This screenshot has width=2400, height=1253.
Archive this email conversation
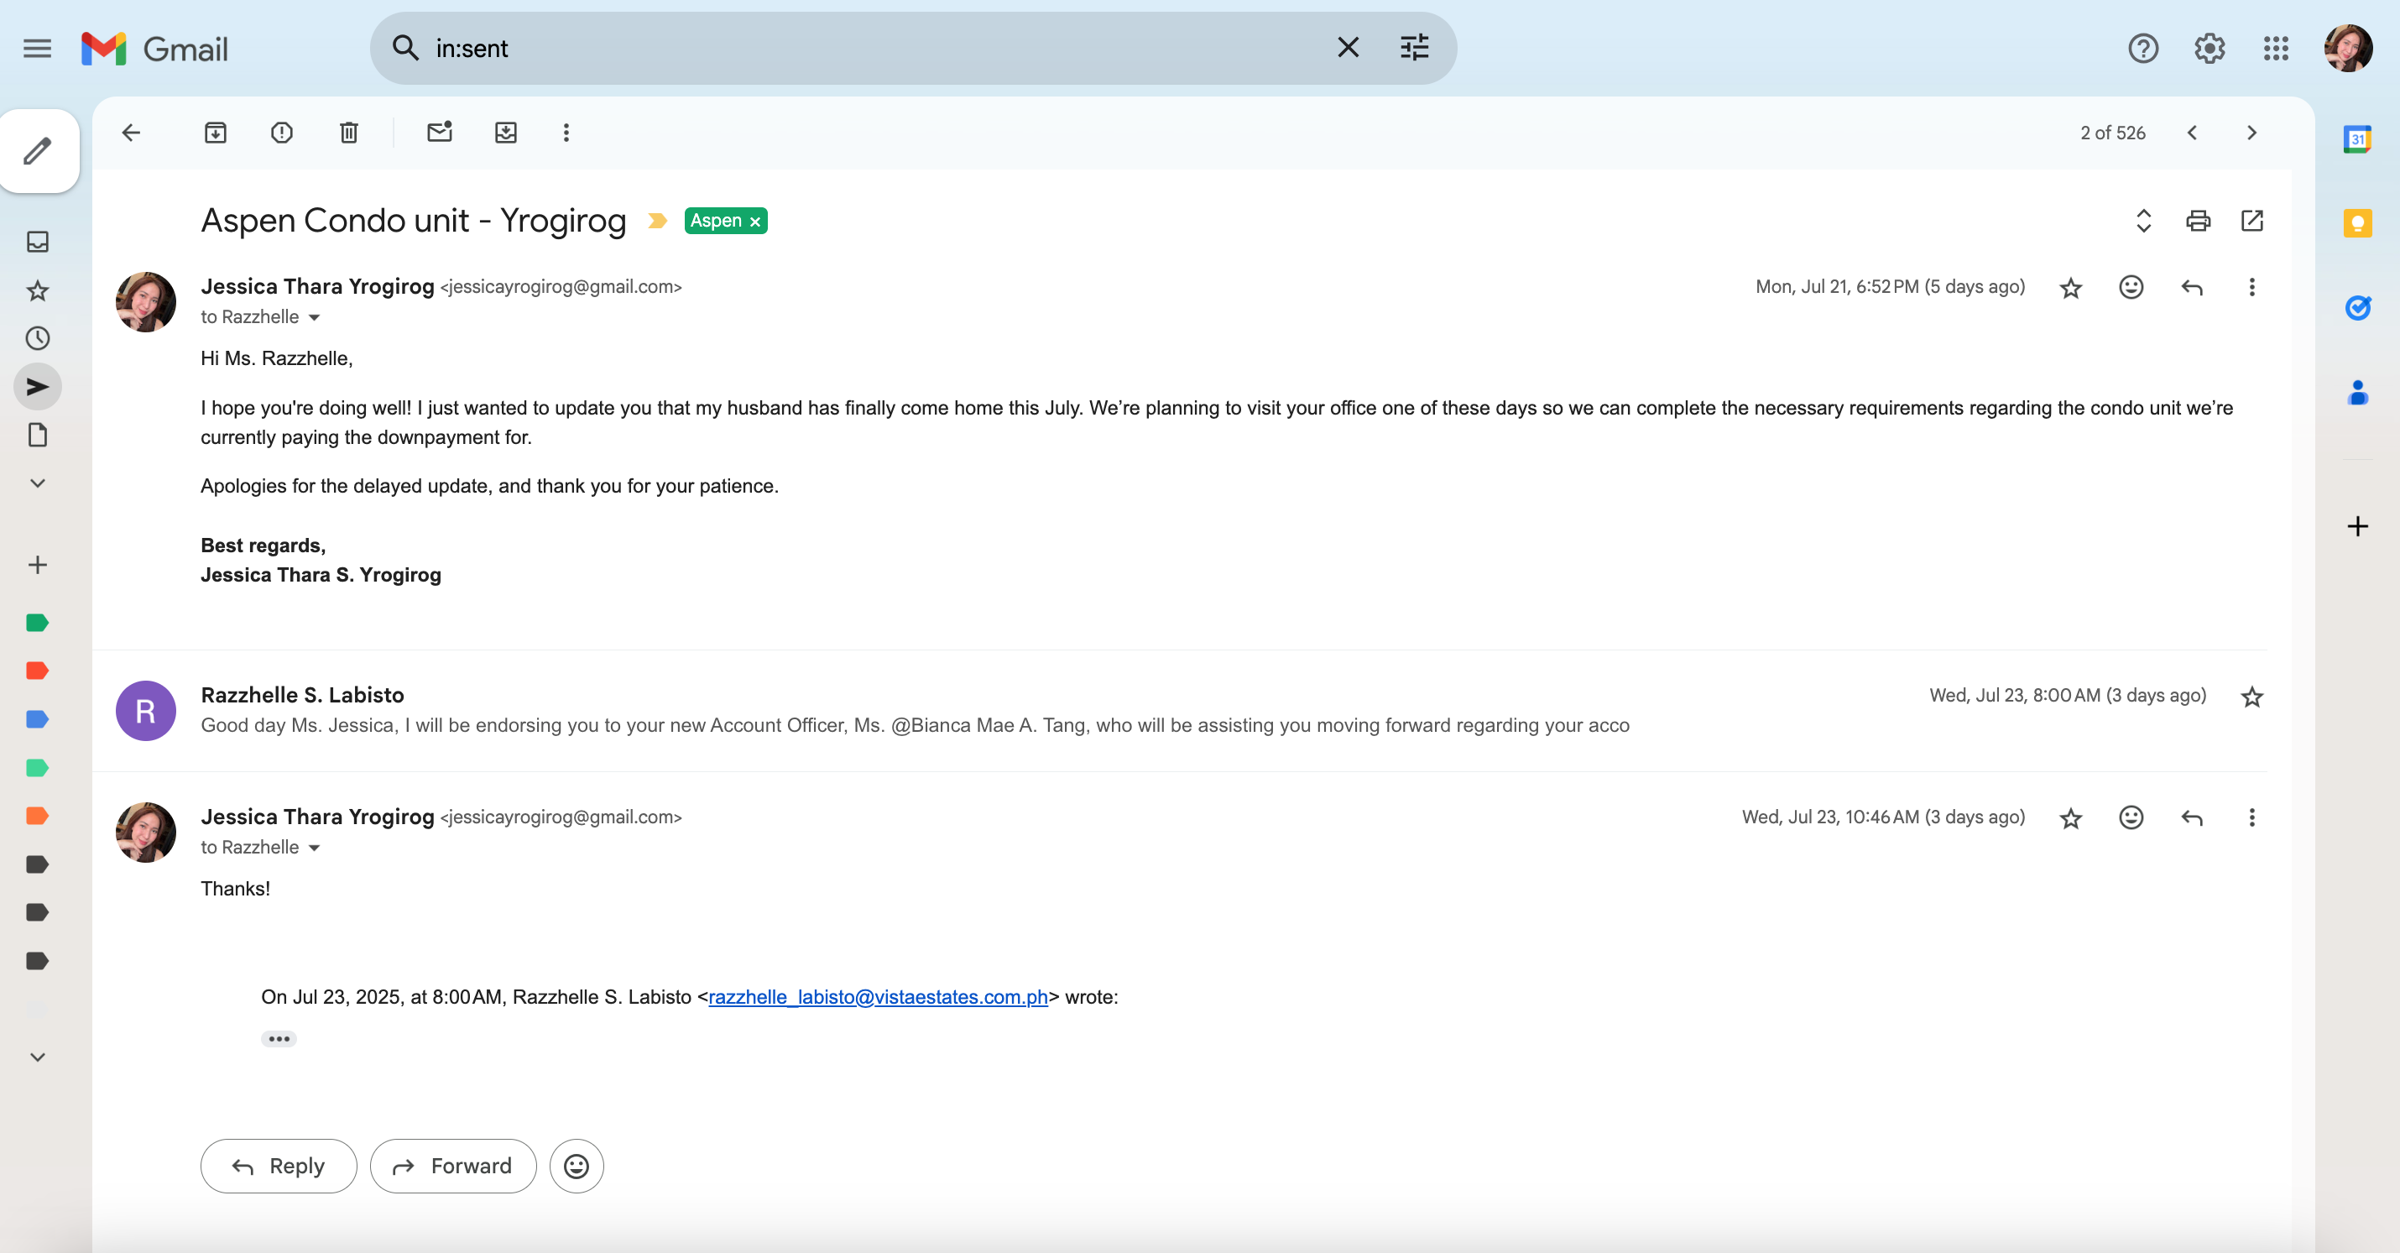pyautogui.click(x=215, y=133)
